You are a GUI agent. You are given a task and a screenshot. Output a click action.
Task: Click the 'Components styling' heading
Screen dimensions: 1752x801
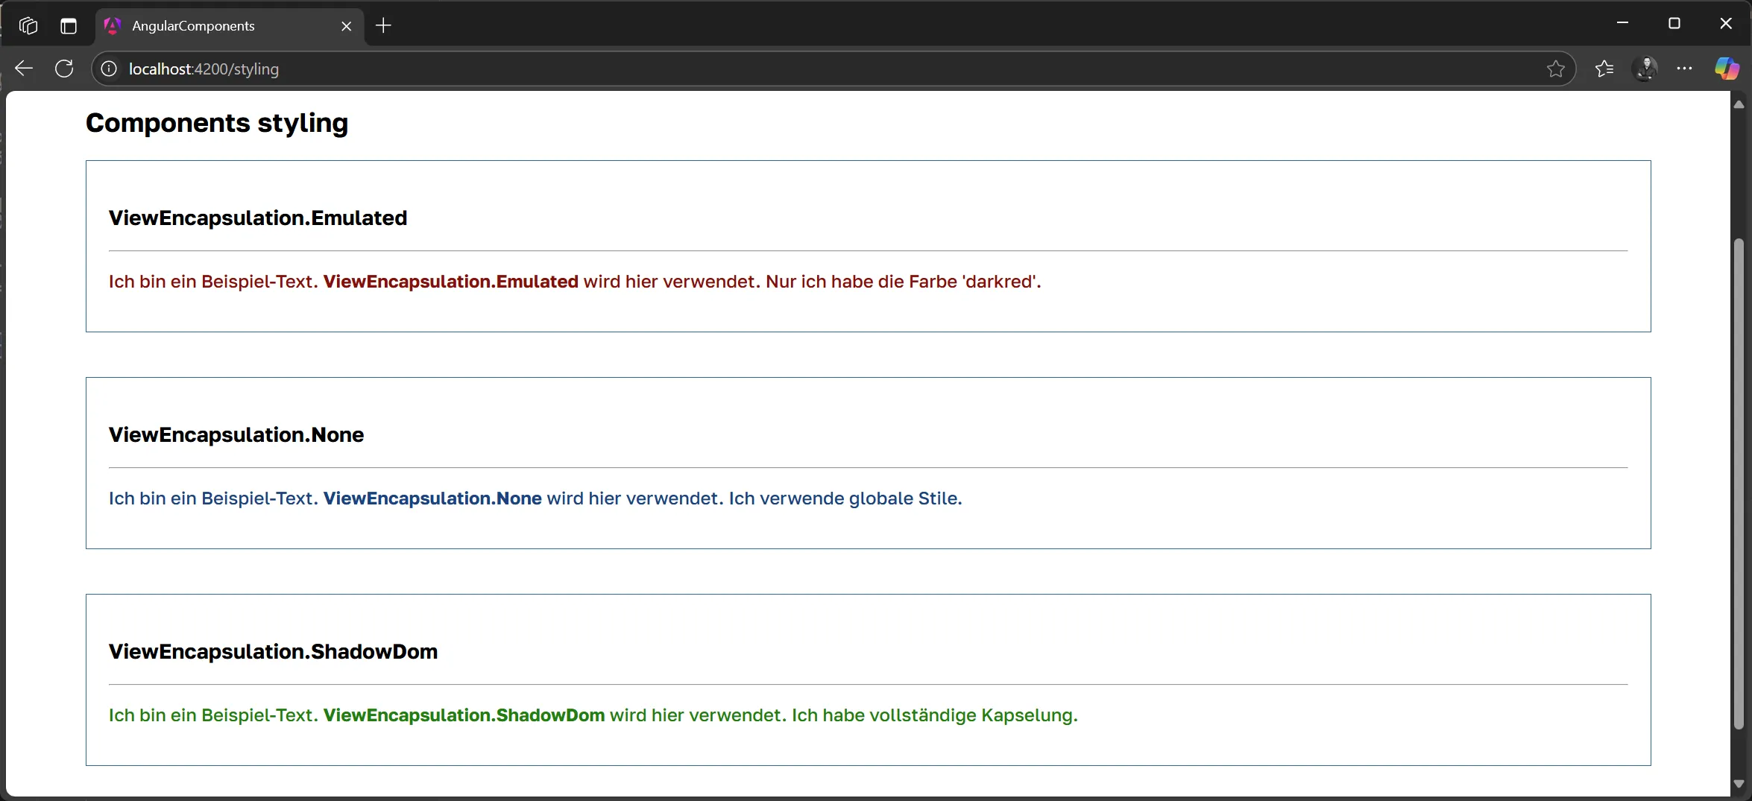[217, 123]
